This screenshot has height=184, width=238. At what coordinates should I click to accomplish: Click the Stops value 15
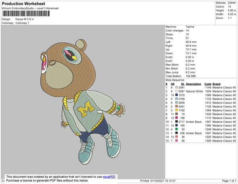click(187, 34)
